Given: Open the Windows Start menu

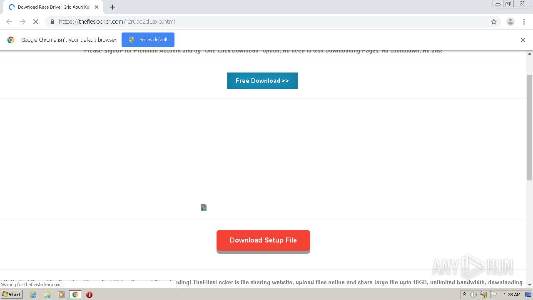Looking at the screenshot, I should pyautogui.click(x=11, y=295).
